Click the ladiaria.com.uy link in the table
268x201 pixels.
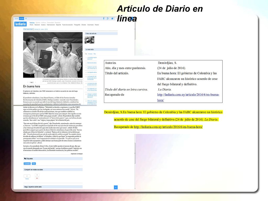point(188,97)
